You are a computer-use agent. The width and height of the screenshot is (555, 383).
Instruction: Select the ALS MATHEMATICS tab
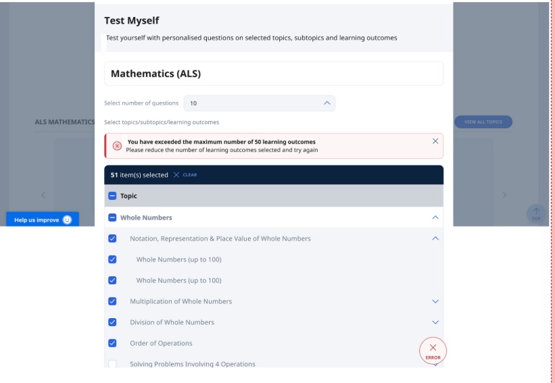pos(65,122)
